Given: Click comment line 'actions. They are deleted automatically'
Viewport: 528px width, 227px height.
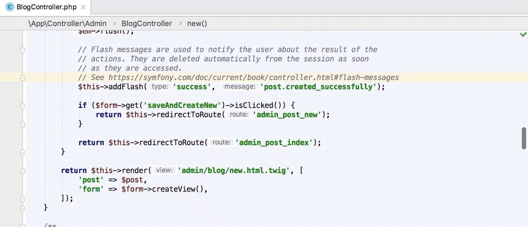Looking at the screenshot, I should (x=223, y=59).
